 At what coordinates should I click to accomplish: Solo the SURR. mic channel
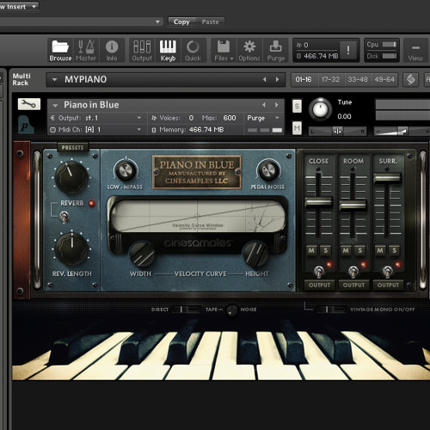[394, 250]
